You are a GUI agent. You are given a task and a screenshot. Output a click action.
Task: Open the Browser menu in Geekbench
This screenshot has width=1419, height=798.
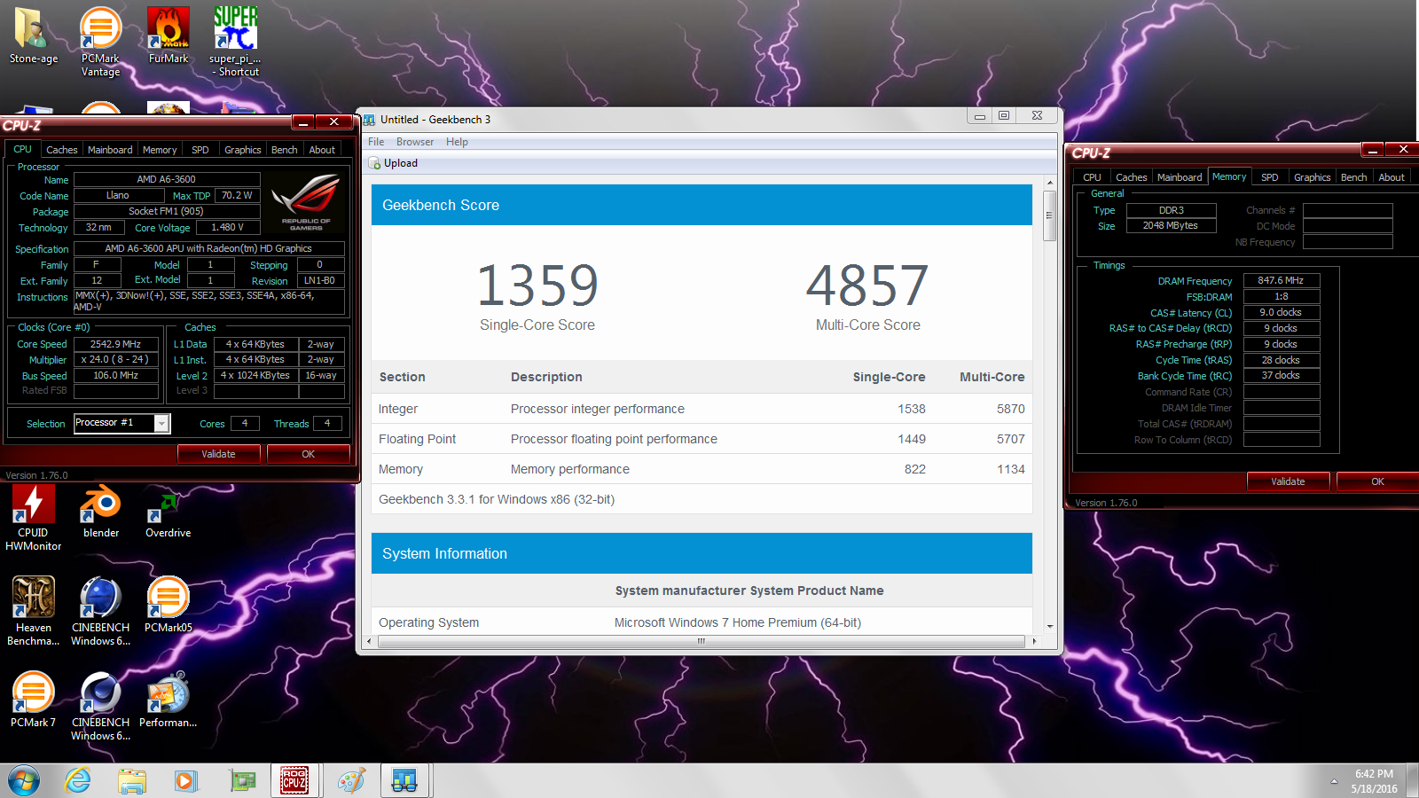pyautogui.click(x=415, y=142)
